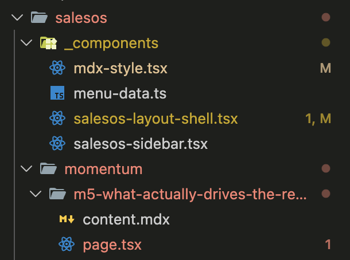350x260 pixels.
Task: Click the React icon beside page.tsx
Action: pos(67,245)
